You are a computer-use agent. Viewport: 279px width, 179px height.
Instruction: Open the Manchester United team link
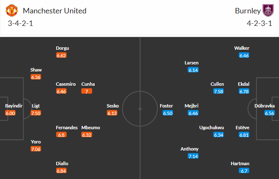click(55, 10)
